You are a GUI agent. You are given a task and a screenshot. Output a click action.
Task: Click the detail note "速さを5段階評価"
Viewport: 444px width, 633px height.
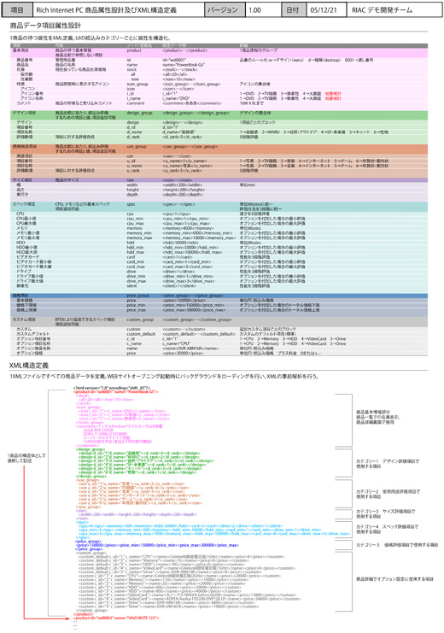point(254,214)
